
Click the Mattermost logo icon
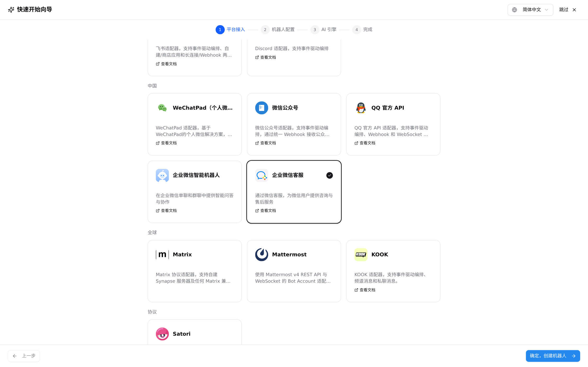[x=262, y=254]
